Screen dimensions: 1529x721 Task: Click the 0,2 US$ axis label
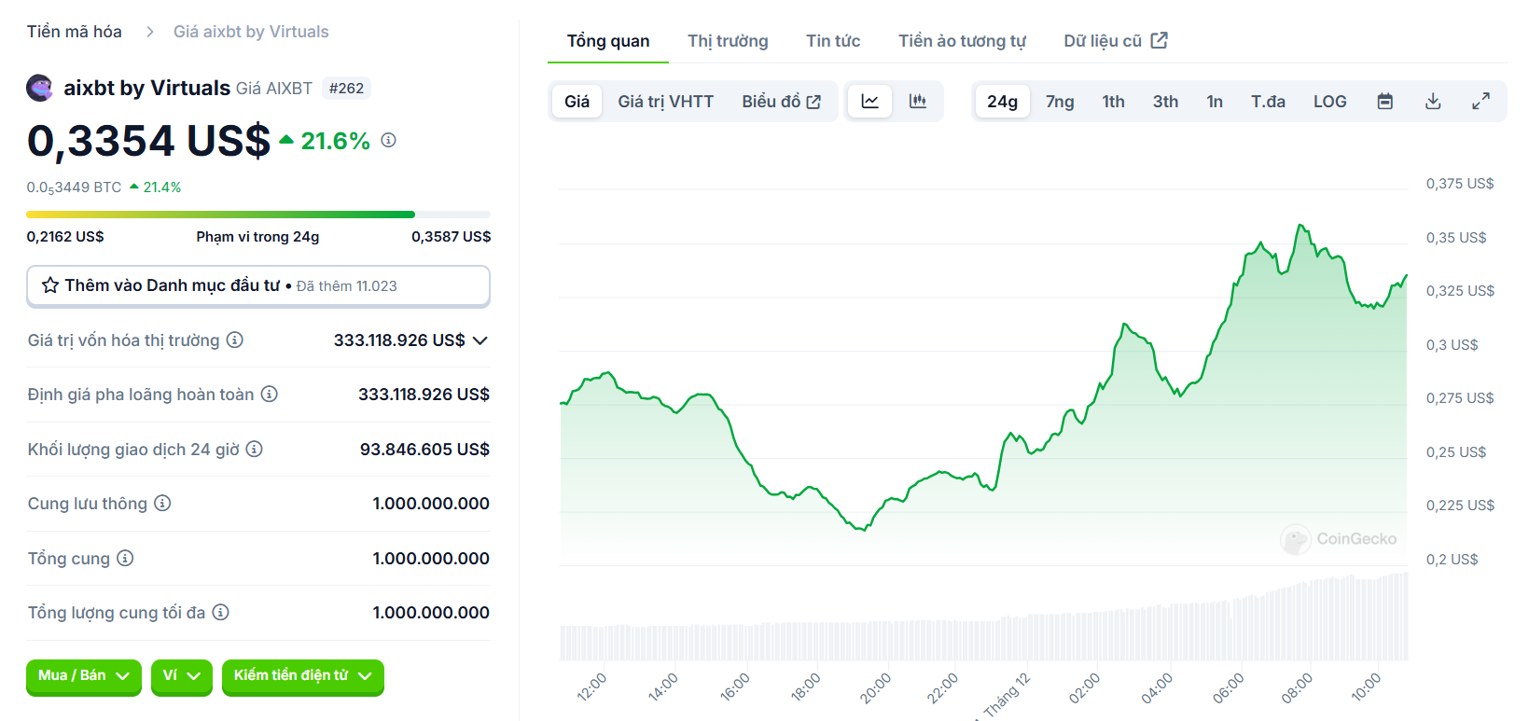(1452, 560)
